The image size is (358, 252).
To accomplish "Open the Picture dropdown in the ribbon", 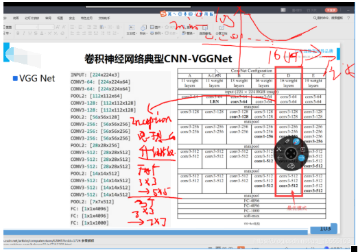I will coord(156,27).
